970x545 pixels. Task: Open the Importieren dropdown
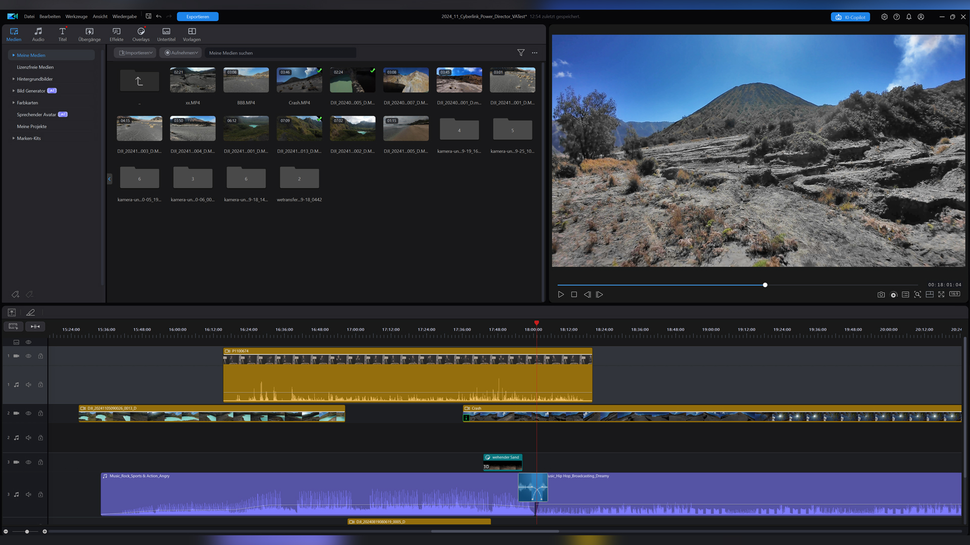[x=135, y=52]
